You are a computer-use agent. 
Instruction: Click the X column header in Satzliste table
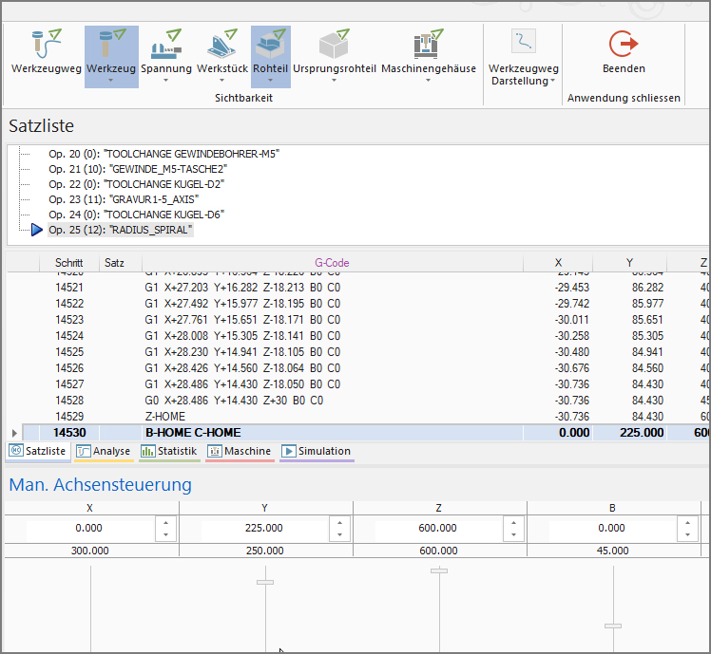(558, 263)
